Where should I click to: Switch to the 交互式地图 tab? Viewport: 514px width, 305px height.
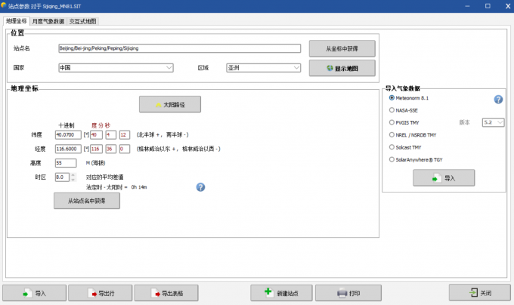(x=82, y=22)
